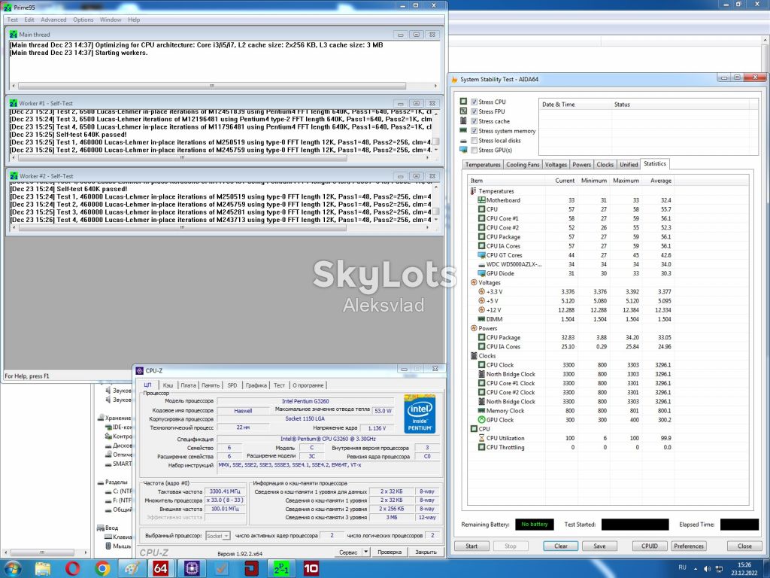Switch to the Temperatures tab in AIDA64
The image size is (770, 578).
[x=483, y=165]
